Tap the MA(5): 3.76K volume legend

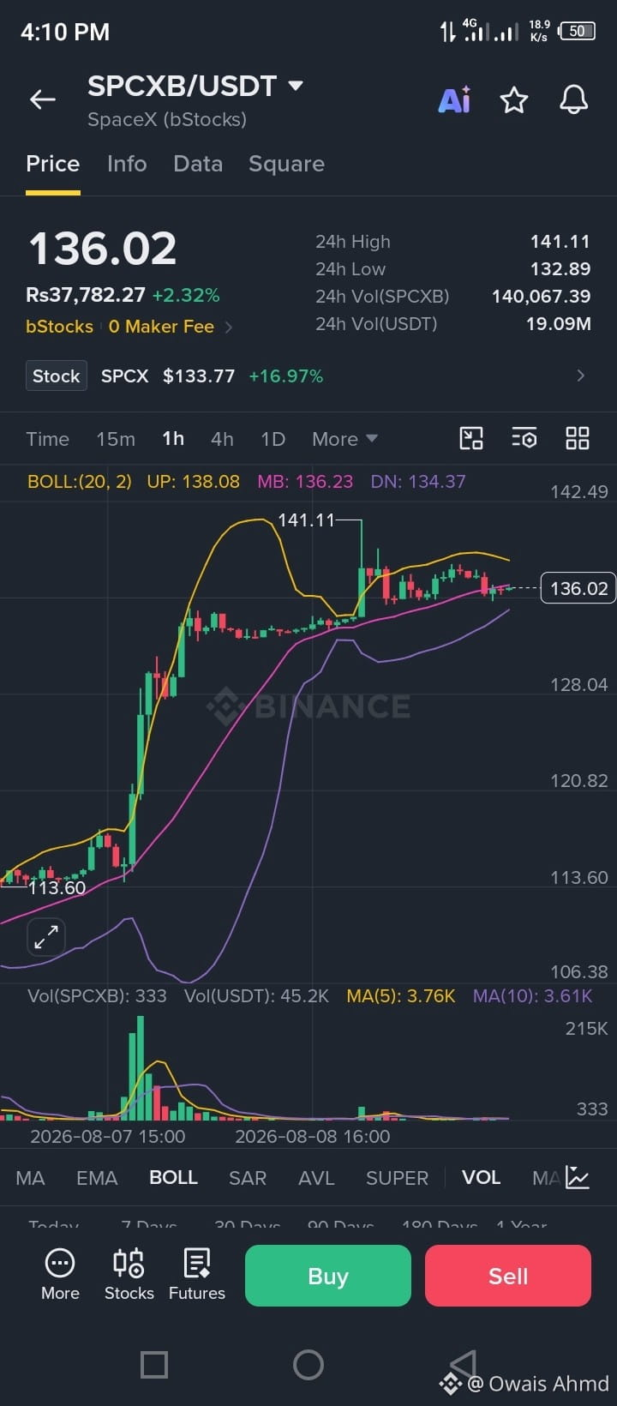(401, 996)
